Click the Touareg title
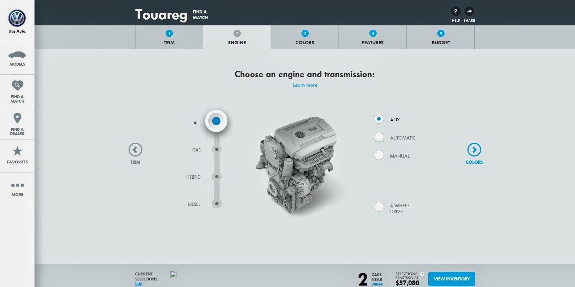 pos(161,15)
